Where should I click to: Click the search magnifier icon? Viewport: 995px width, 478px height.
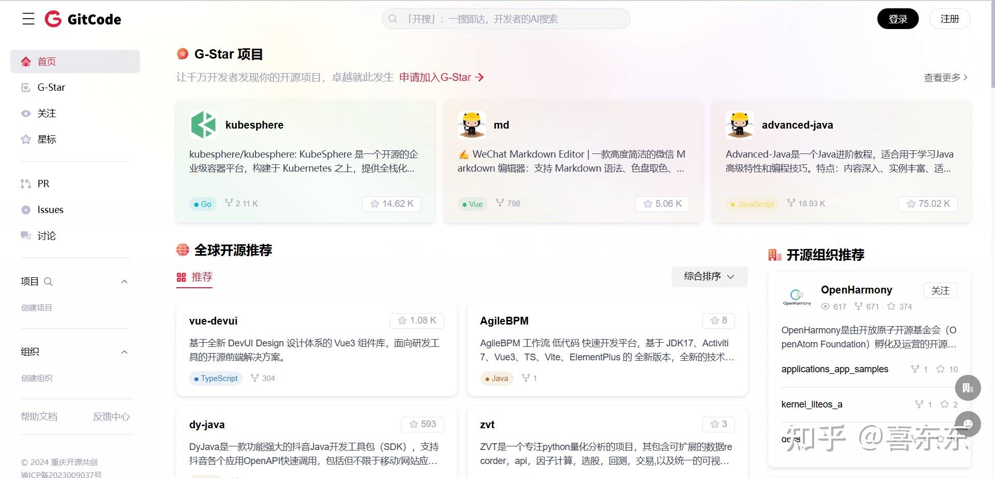pos(393,19)
